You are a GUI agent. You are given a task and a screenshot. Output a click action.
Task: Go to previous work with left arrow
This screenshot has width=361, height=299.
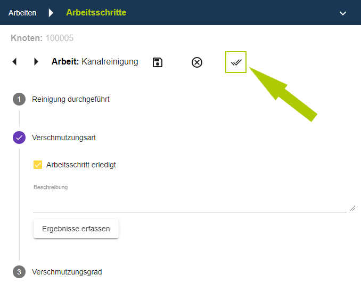point(14,62)
